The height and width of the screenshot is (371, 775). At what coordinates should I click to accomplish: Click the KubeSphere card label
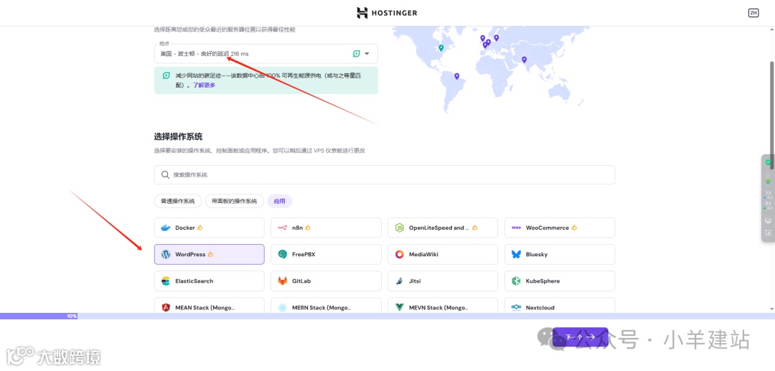click(542, 281)
